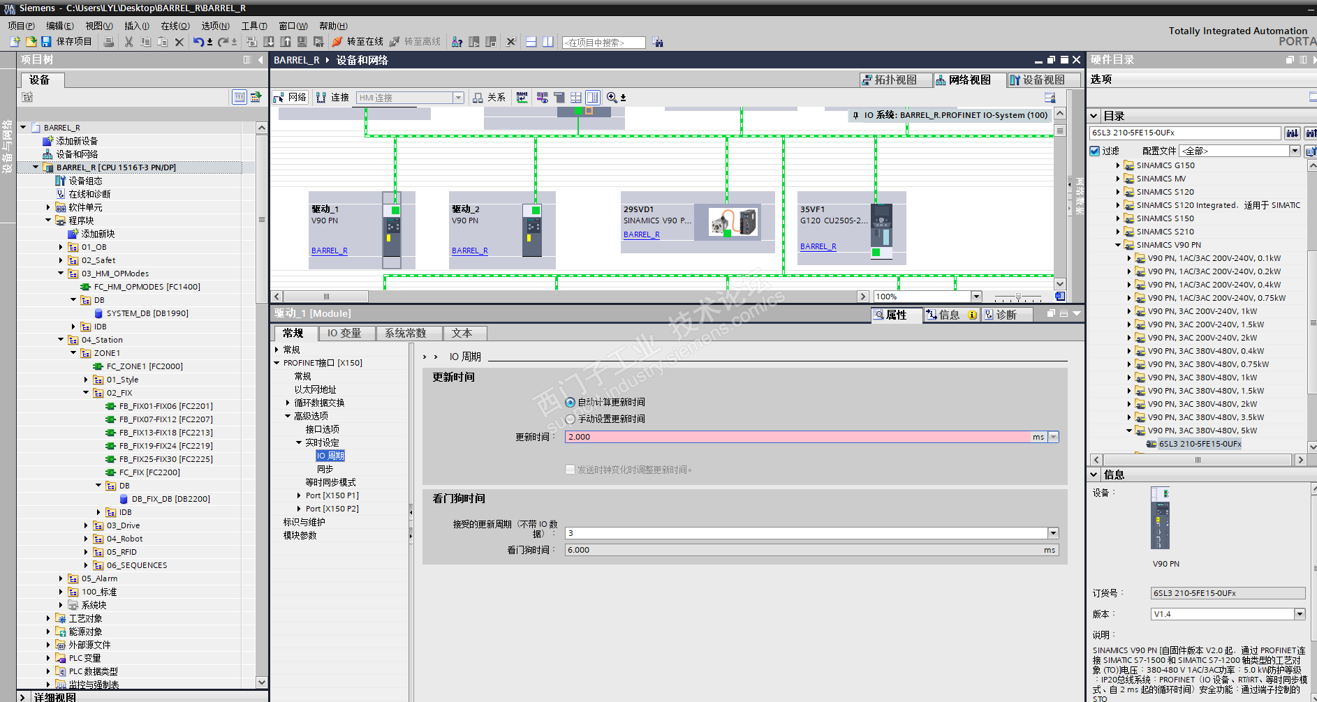Click 添加新设备 in the project tree
Screen dimensions: 1317x702
(77, 141)
